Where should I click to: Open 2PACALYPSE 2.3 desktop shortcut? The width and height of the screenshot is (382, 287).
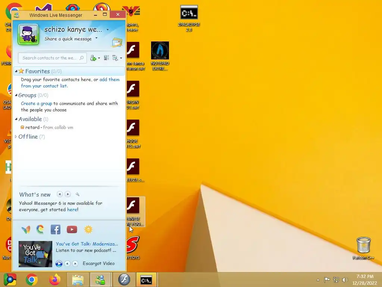coord(189,18)
